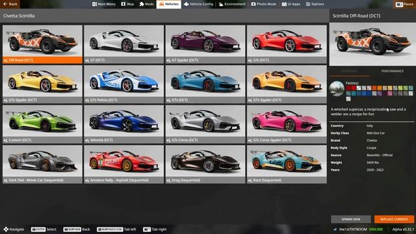Open the Options menu
This screenshot has width=416, height=234.
(x=315, y=4)
